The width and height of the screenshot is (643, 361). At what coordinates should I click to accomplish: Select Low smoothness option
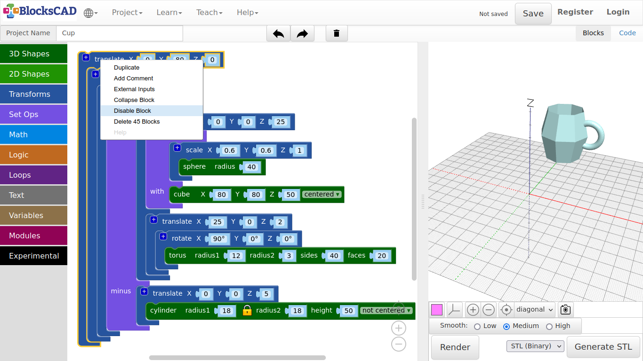[x=477, y=326]
